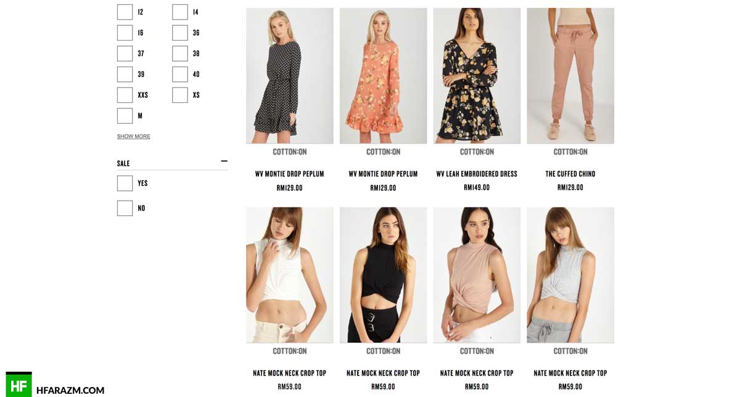This screenshot has height=397, width=740.
Task: Open The Cuffed Chino product title
Action: [x=570, y=174]
